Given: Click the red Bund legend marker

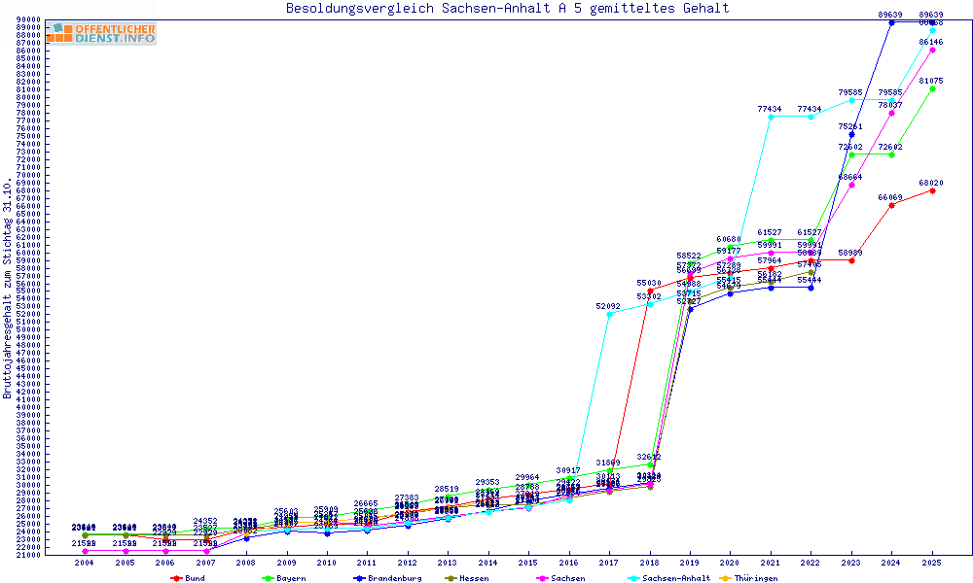Looking at the screenshot, I should coord(176,578).
